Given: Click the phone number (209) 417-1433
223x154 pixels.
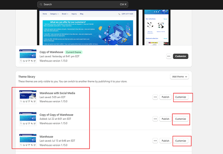Looking at the screenshot, I should coord(127,14).
